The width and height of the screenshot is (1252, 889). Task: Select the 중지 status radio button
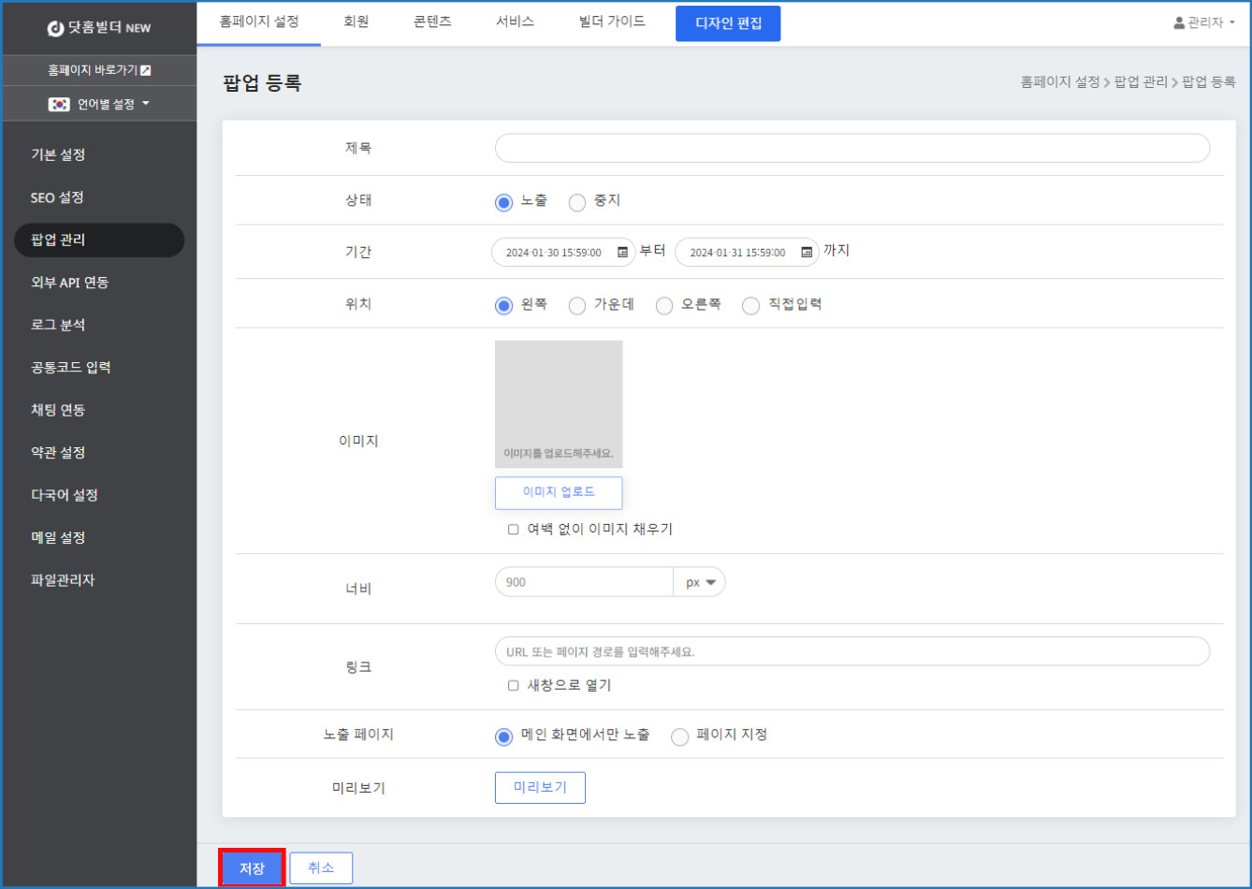577,202
